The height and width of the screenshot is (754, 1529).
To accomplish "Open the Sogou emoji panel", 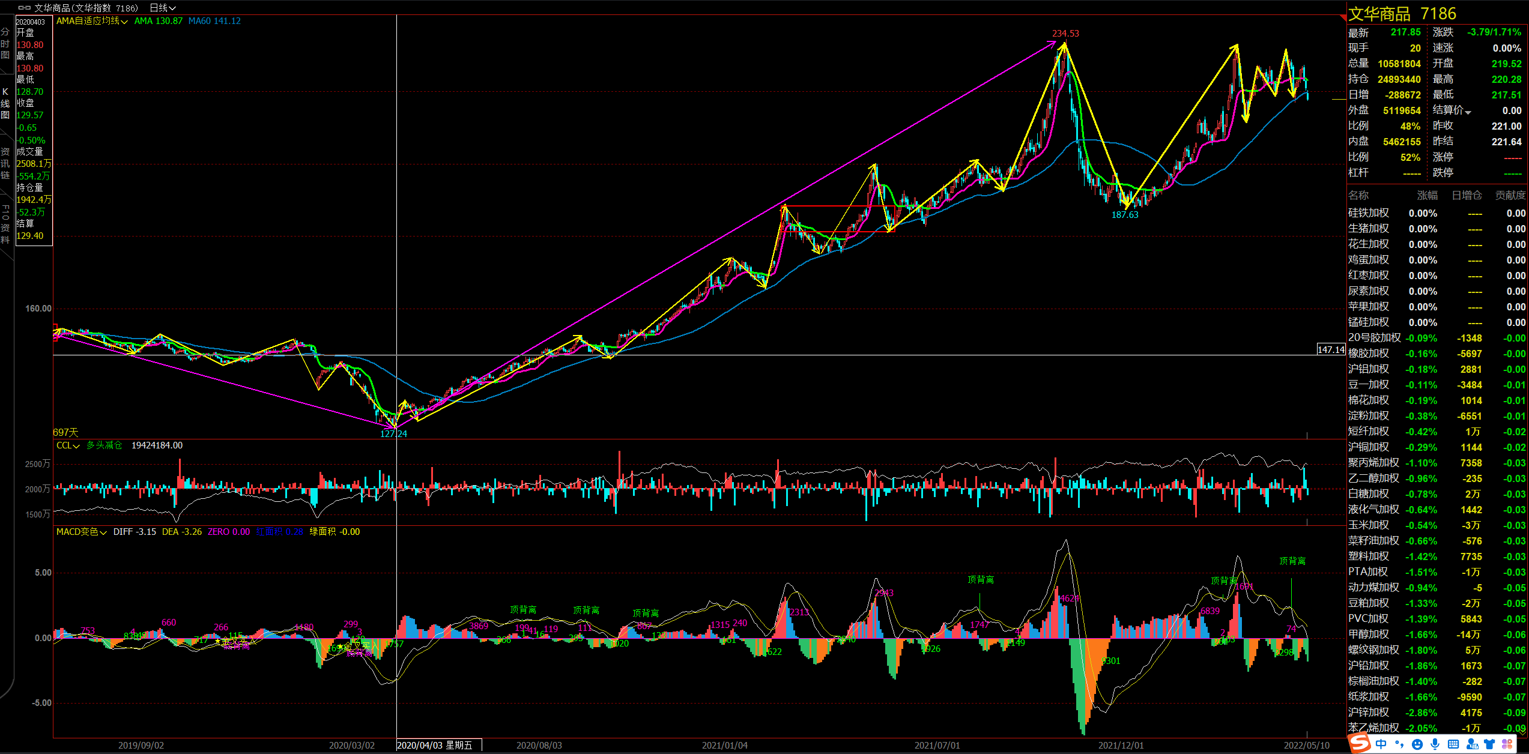I will 1417,744.
